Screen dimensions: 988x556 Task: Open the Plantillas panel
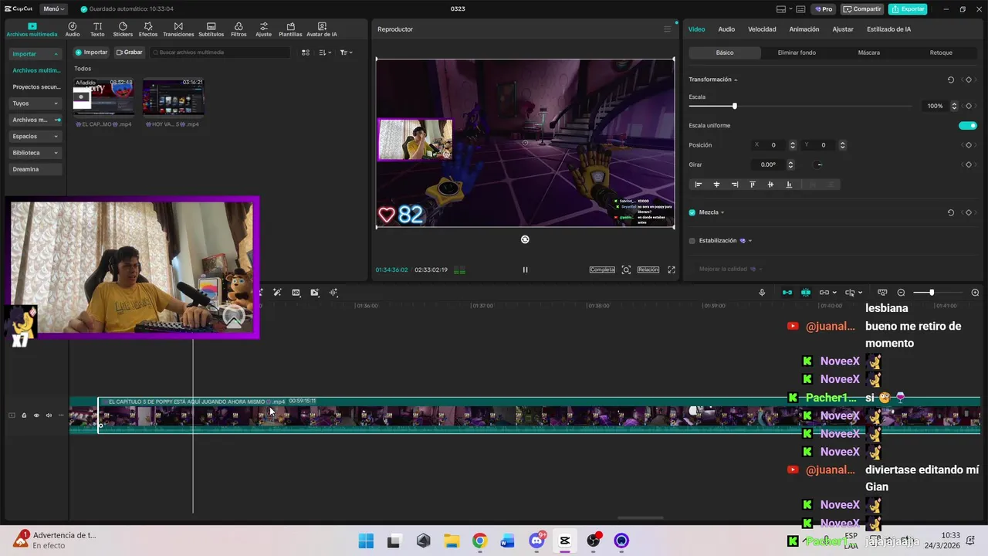pos(290,29)
